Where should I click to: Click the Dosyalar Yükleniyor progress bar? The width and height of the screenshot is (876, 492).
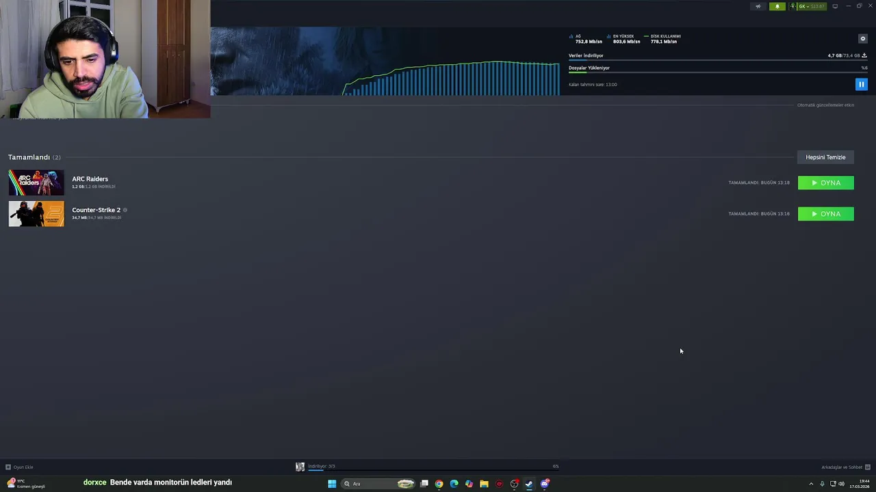pyautogui.click(x=718, y=72)
